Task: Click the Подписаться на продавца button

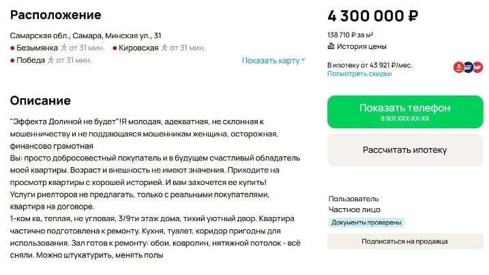Action: coord(405,242)
